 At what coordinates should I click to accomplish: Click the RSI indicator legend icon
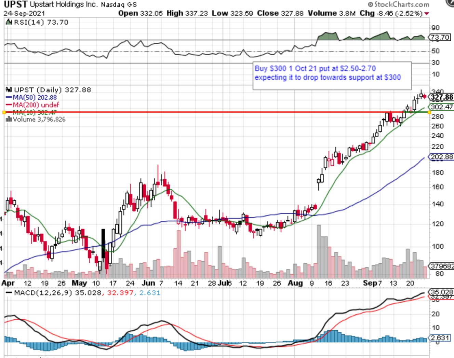(x=9, y=22)
